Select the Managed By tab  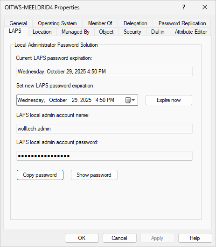[x=76, y=32]
